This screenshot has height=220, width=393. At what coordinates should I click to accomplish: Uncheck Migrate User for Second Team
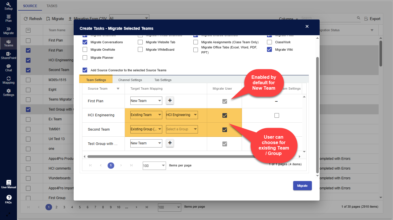point(225,130)
